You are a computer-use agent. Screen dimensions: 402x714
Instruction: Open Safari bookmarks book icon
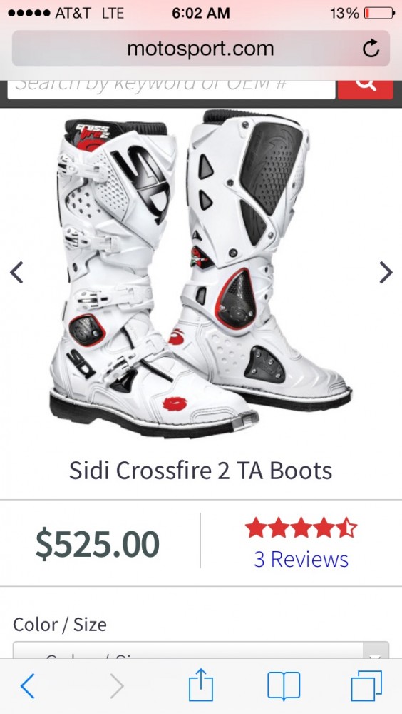[284, 685]
